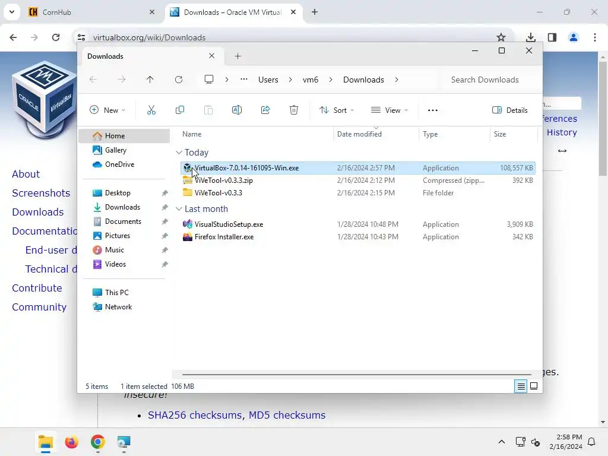This screenshot has height=456, width=608.
Task: Open the See more three-dots menu in toolbar
Action: [x=432, y=110]
